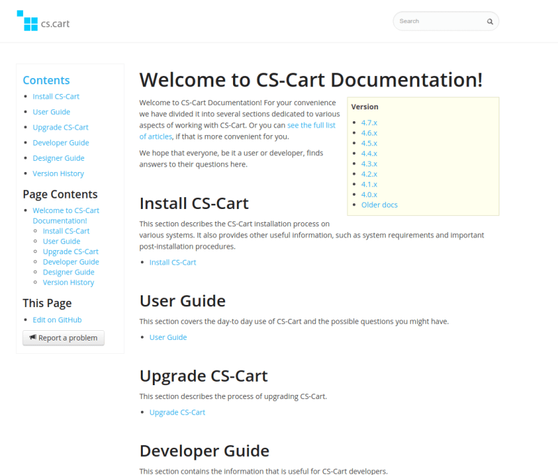This screenshot has width=558, height=475.
Task: Click the cs.cart logo icon
Action: [x=27, y=21]
